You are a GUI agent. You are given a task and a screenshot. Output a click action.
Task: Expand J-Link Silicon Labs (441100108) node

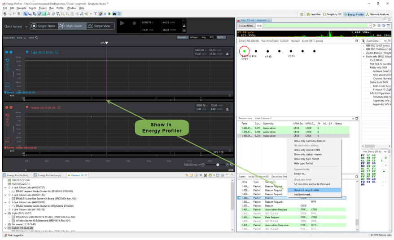pos(5,209)
